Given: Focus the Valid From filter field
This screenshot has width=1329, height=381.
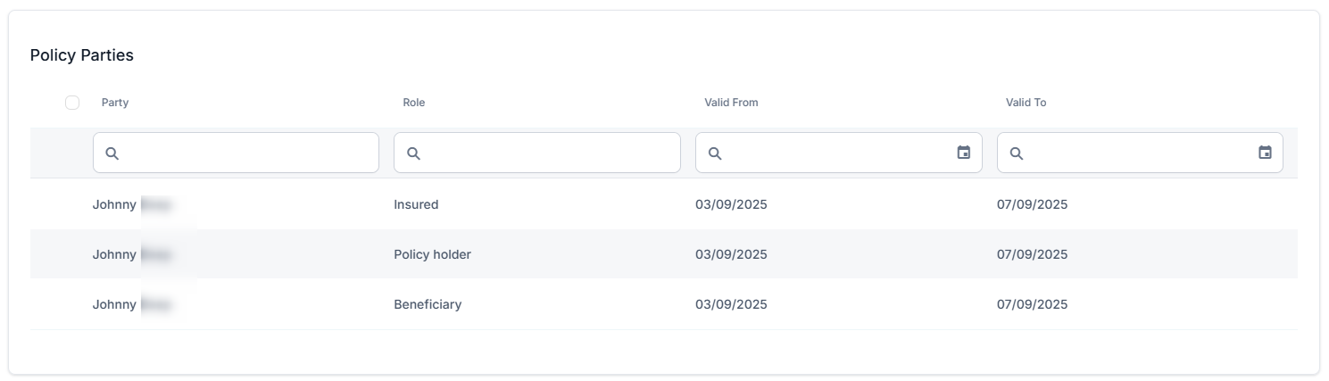Looking at the screenshot, I should click(x=830, y=153).
